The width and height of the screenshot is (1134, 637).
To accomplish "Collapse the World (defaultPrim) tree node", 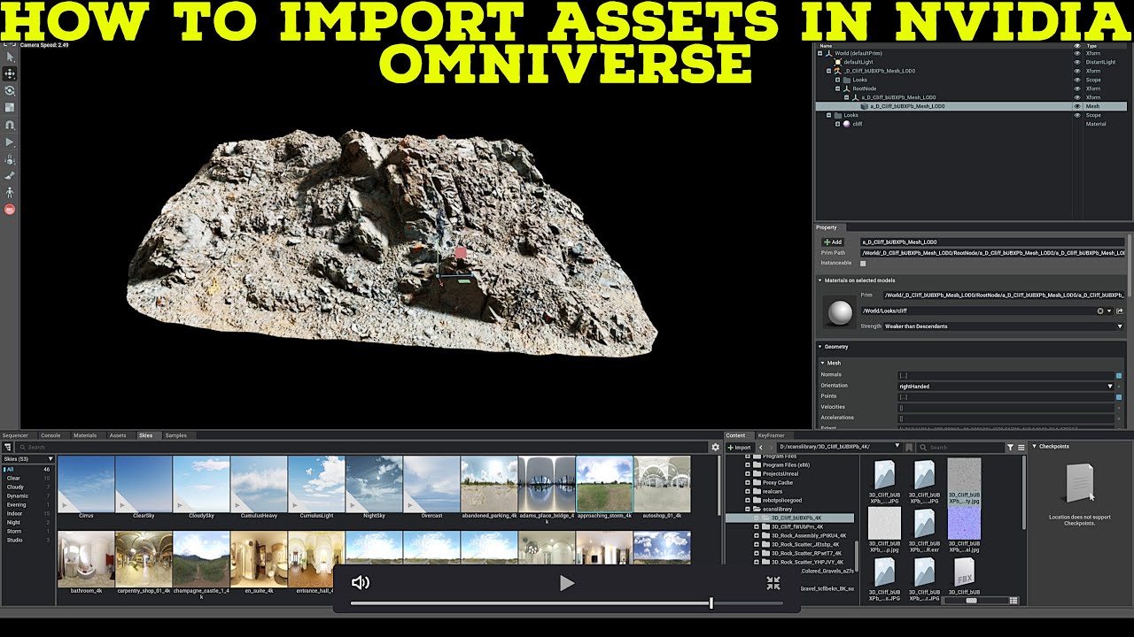I will pos(820,53).
